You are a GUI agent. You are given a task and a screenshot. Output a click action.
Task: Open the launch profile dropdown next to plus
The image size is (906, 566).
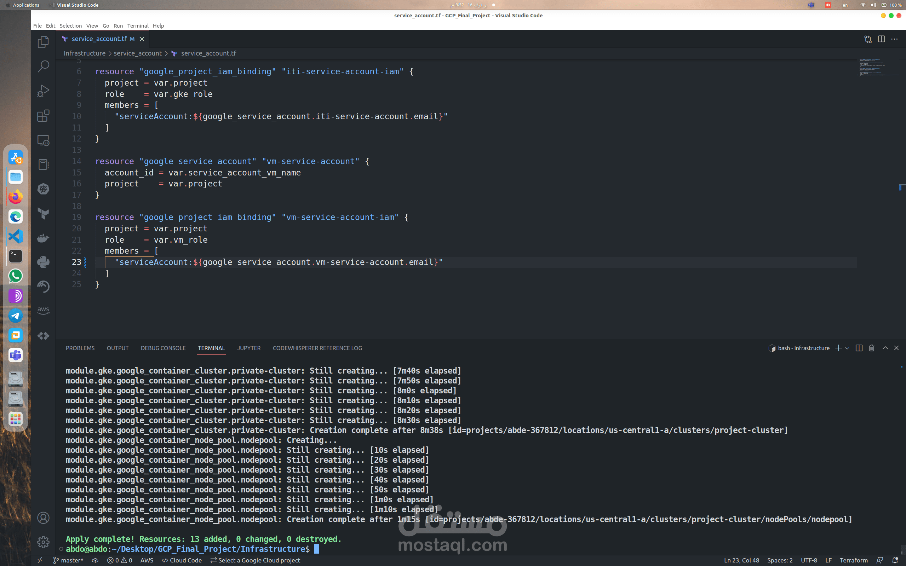pyautogui.click(x=847, y=348)
